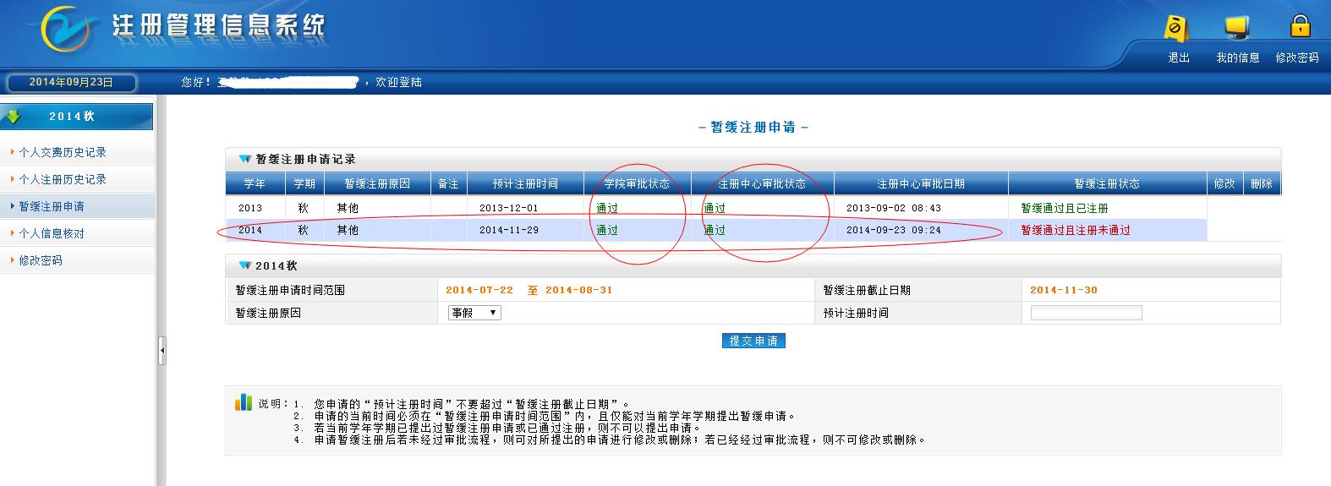Click the 退出 logout icon

[x=1176, y=29]
